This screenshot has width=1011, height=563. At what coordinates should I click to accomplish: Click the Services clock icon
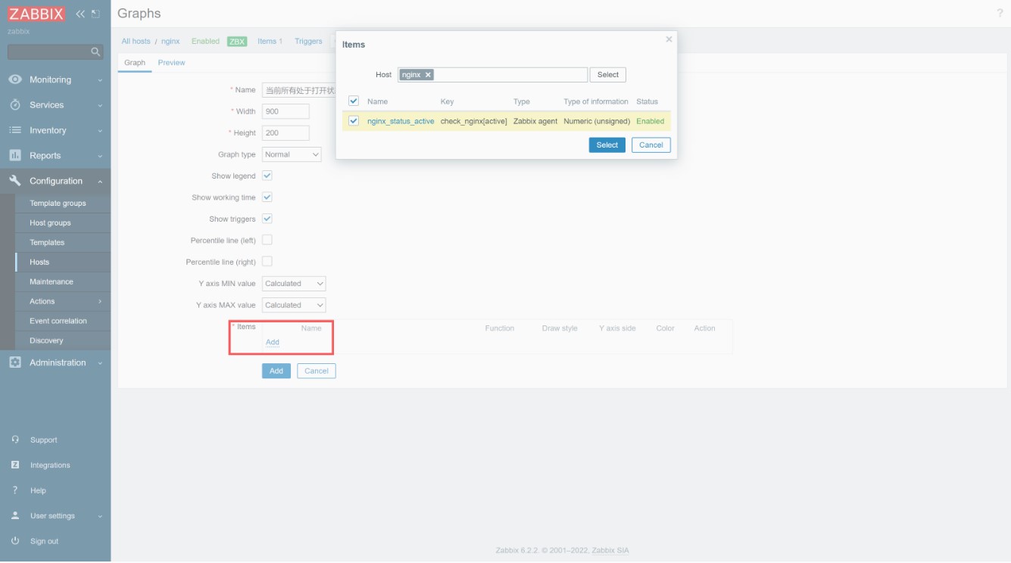pyautogui.click(x=15, y=104)
